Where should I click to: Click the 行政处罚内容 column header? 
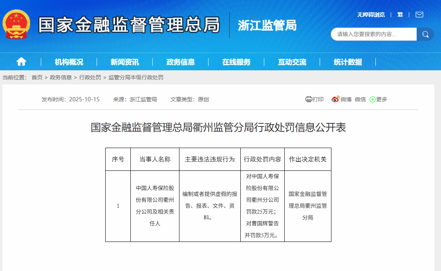(262, 159)
